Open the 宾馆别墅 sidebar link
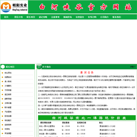This screenshot has width=137, height=137. click(8, 134)
